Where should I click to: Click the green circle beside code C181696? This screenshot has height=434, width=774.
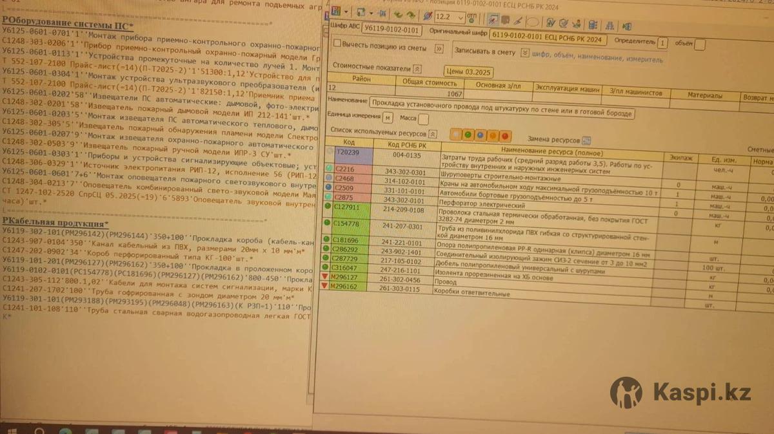pos(326,240)
